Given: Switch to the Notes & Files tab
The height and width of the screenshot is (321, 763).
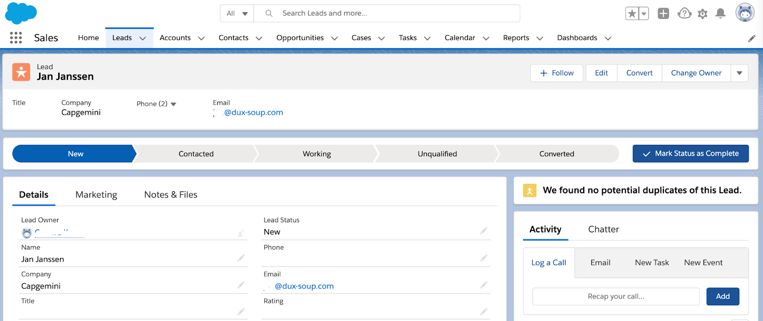Looking at the screenshot, I should pyautogui.click(x=171, y=195).
